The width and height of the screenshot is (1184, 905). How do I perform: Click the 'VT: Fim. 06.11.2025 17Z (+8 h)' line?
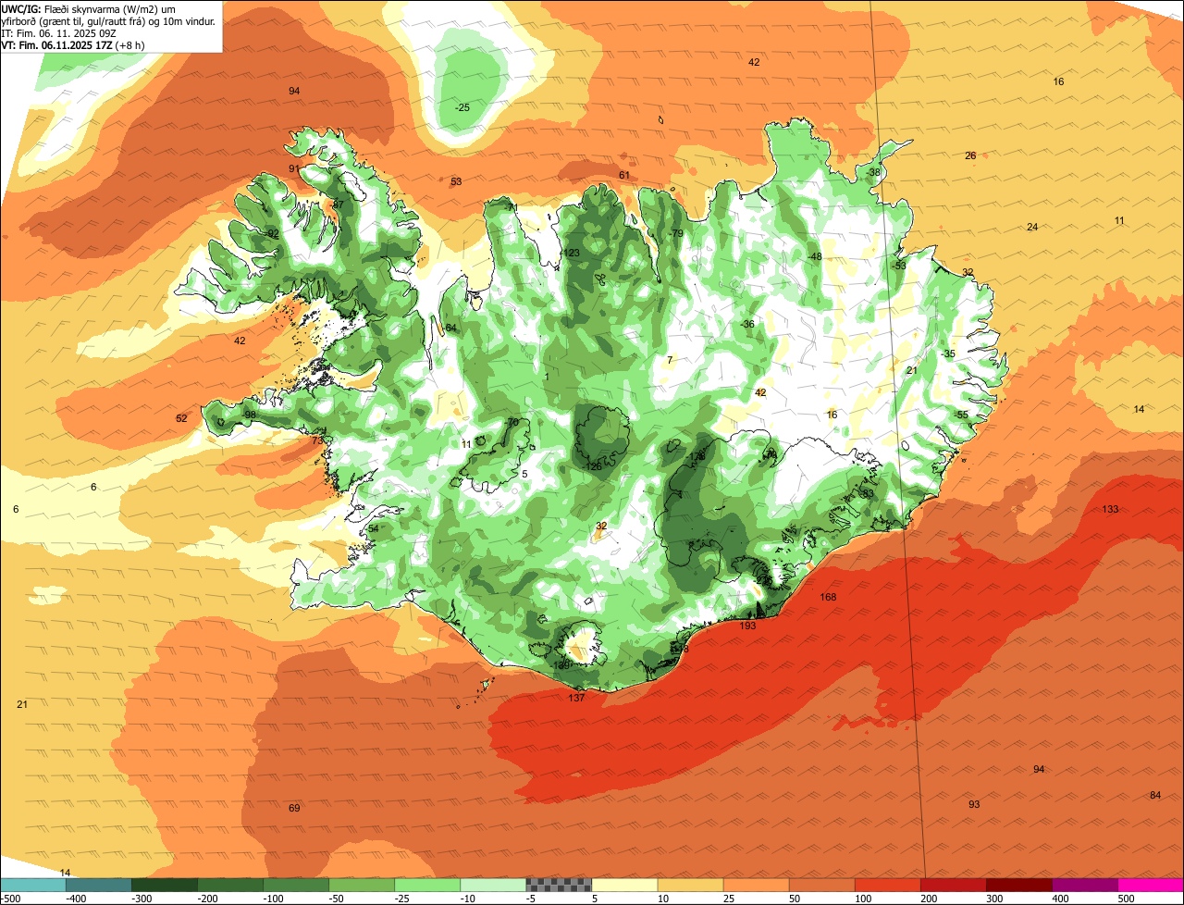(72, 45)
